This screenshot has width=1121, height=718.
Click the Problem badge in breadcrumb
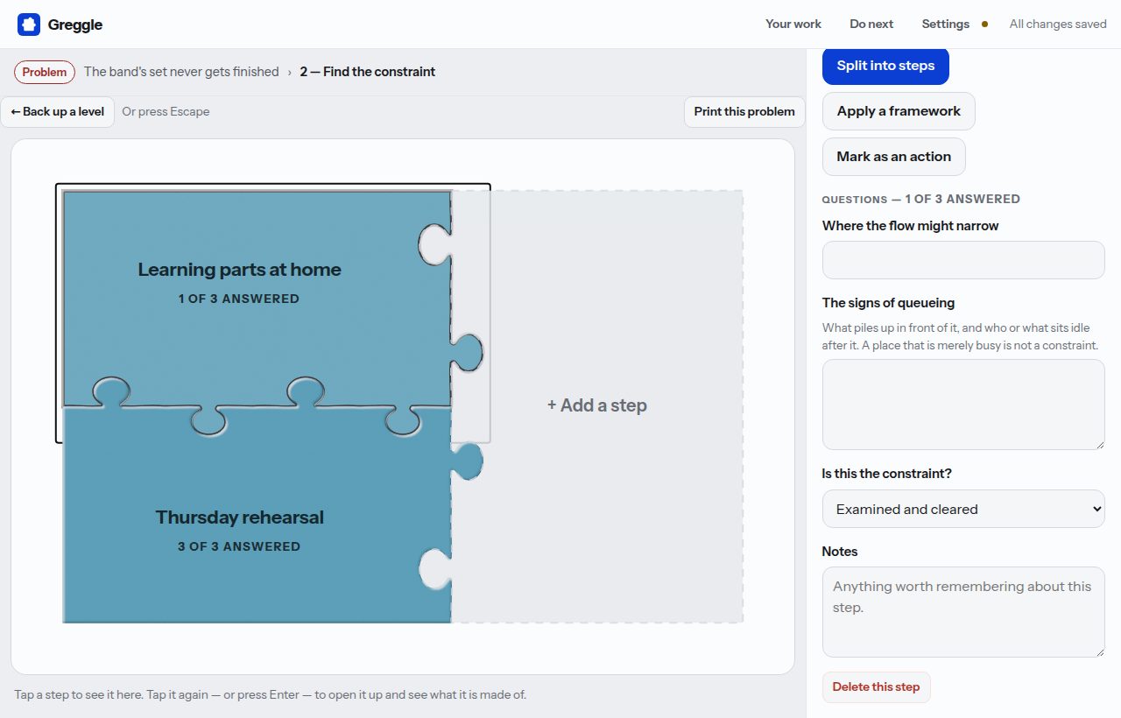pos(45,72)
